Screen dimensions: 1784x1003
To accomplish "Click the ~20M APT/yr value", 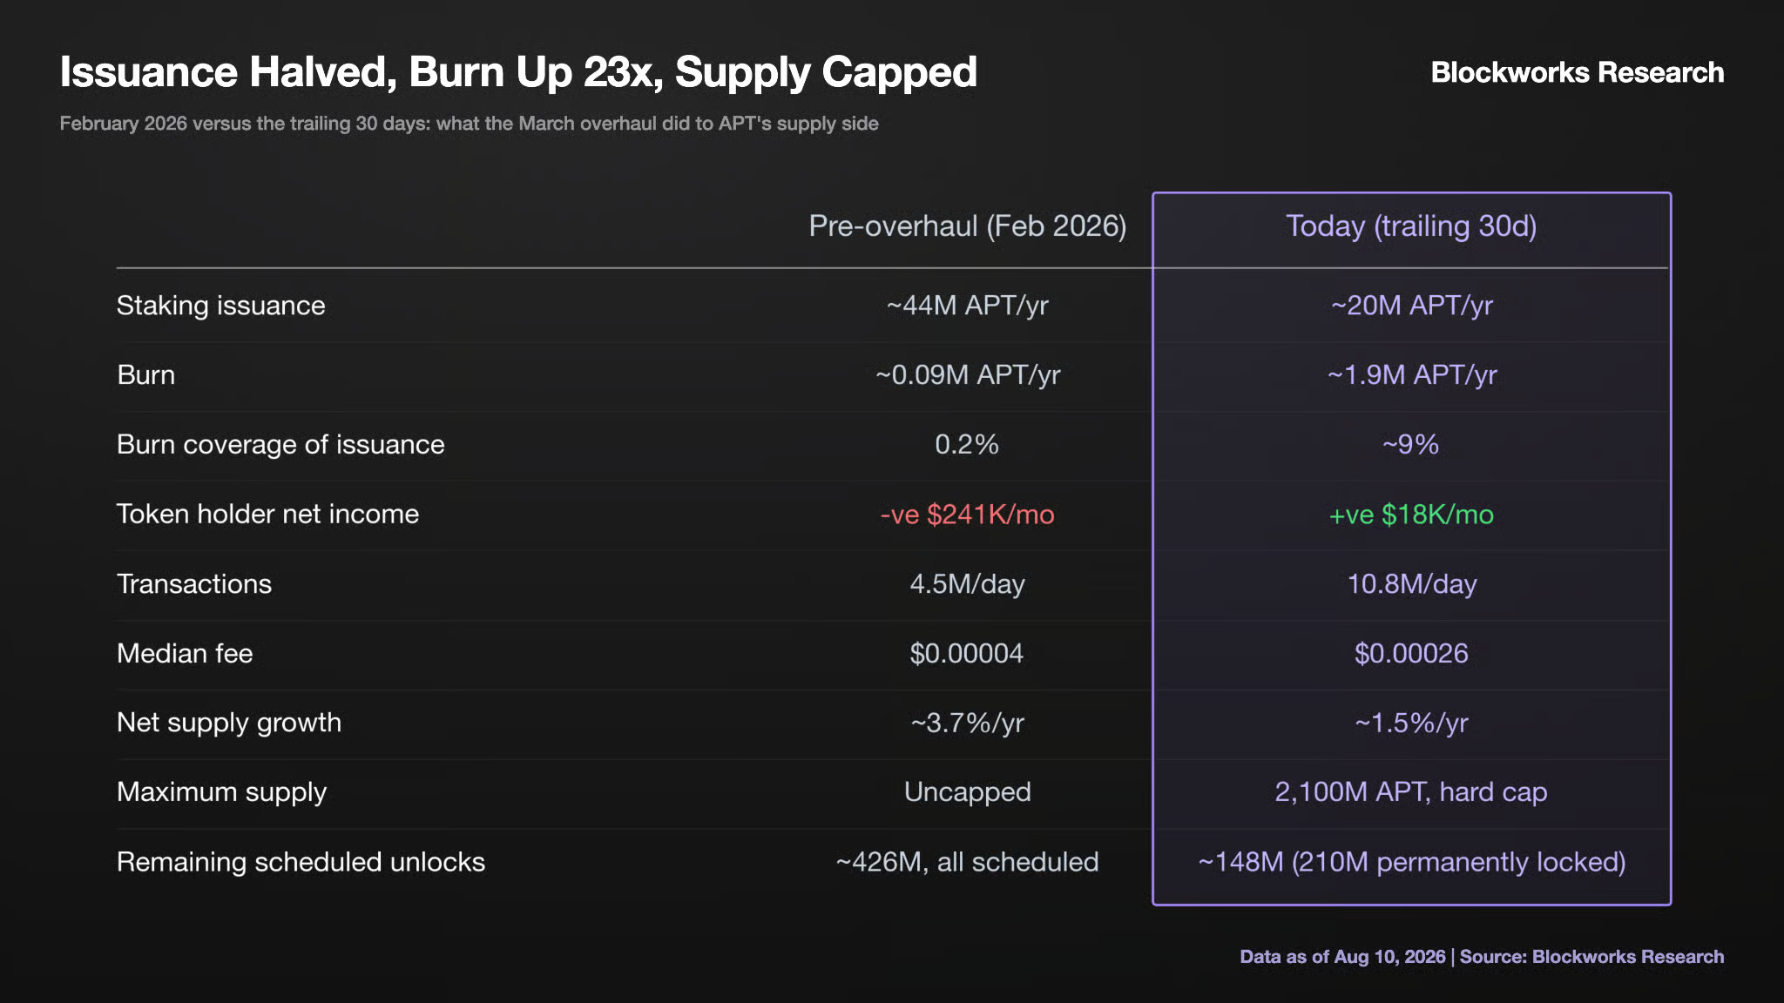I will pyautogui.click(x=1411, y=306).
